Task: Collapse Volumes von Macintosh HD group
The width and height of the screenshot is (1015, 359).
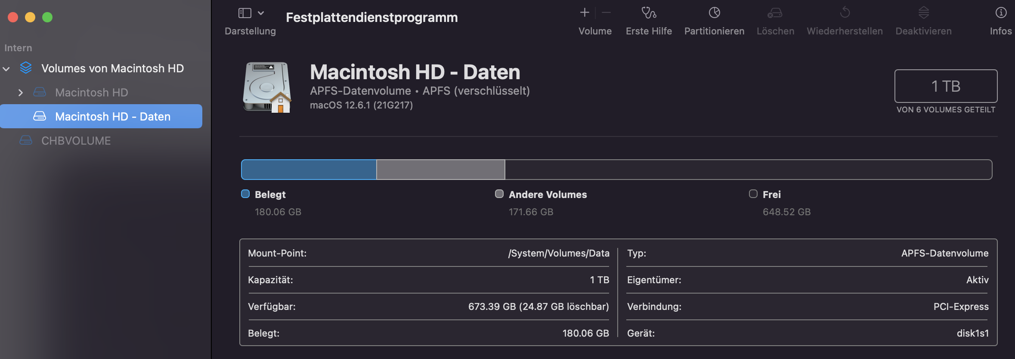Action: (6, 69)
